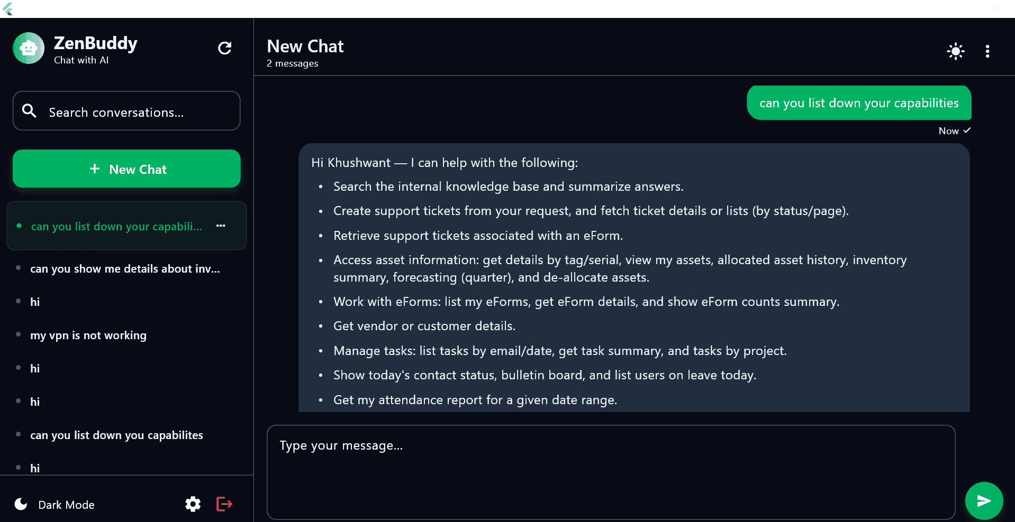Refresh the conversation list
This screenshot has height=522, width=1015.
(224, 48)
